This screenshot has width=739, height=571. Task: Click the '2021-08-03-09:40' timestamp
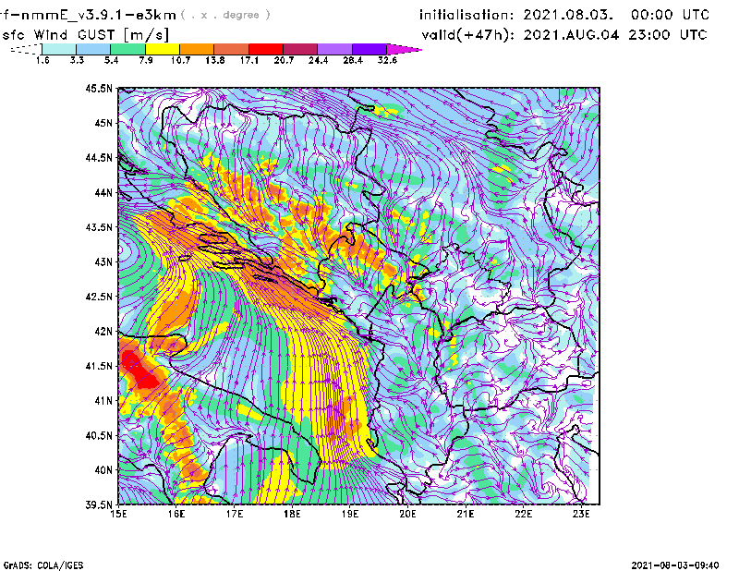pyautogui.click(x=675, y=565)
